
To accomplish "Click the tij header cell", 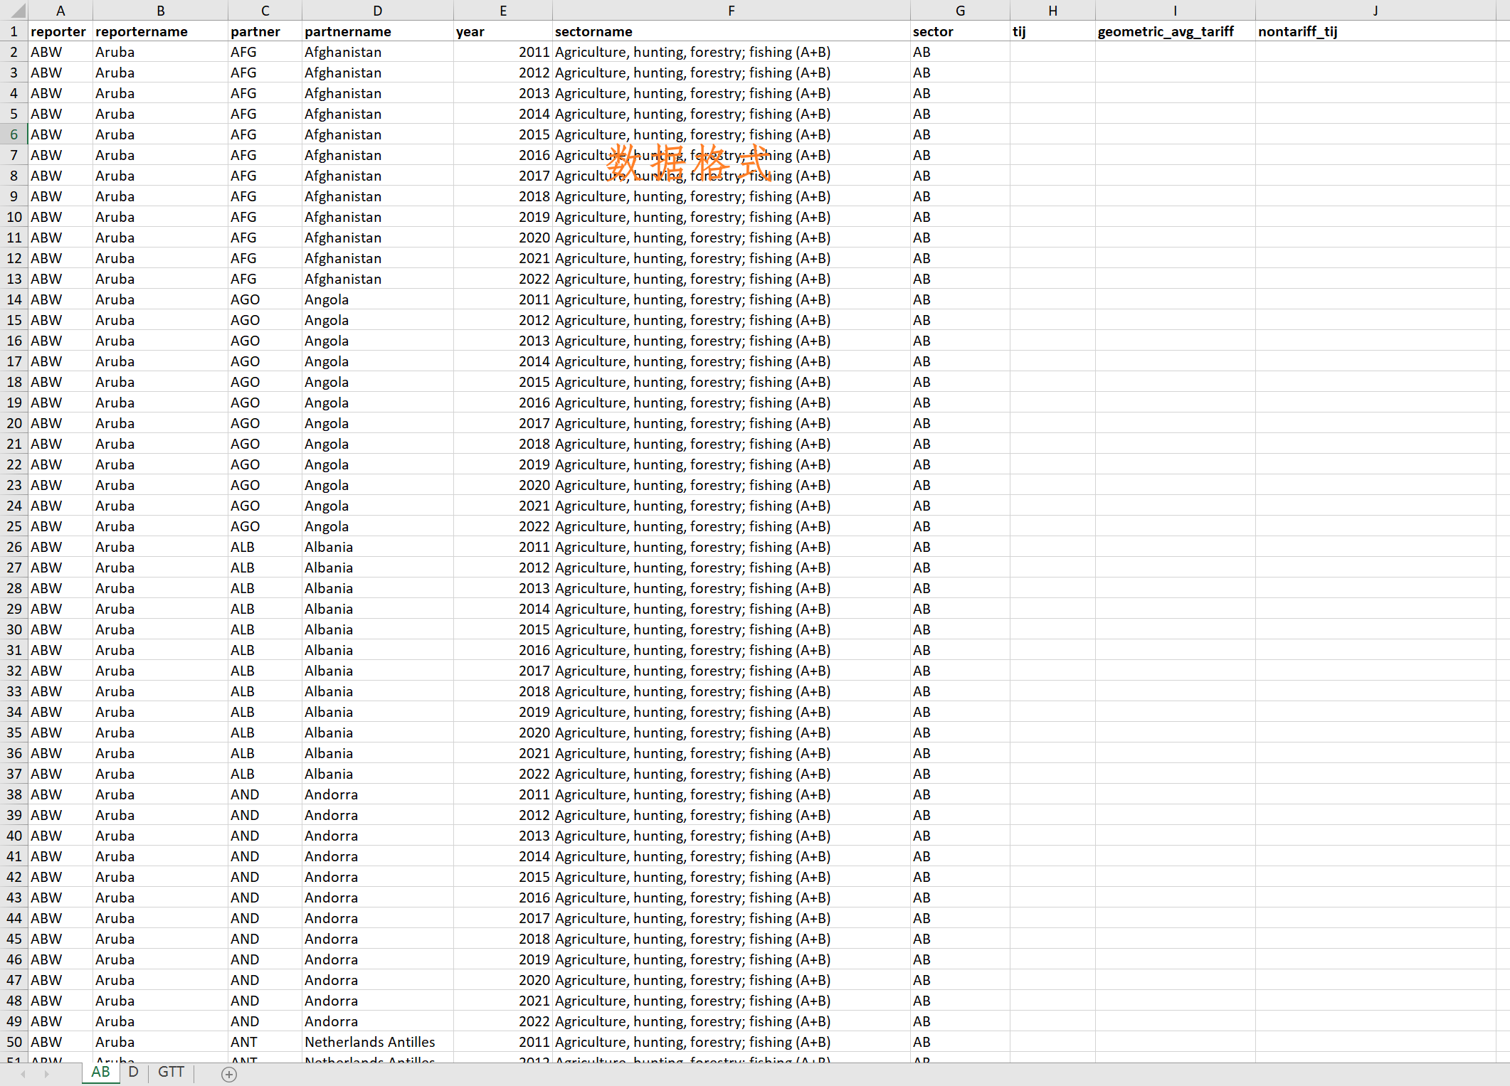I will 1052,31.
